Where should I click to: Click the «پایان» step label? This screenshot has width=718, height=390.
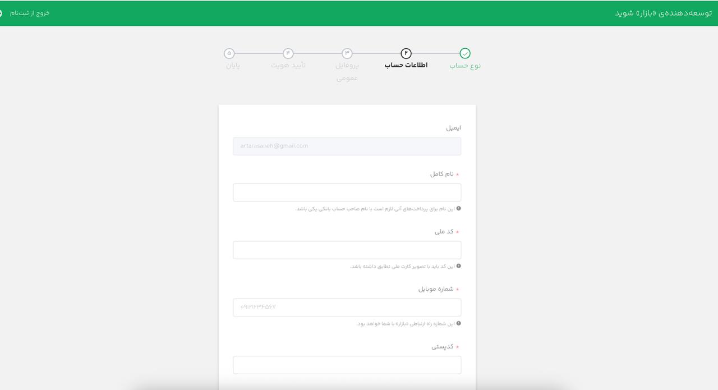(233, 65)
